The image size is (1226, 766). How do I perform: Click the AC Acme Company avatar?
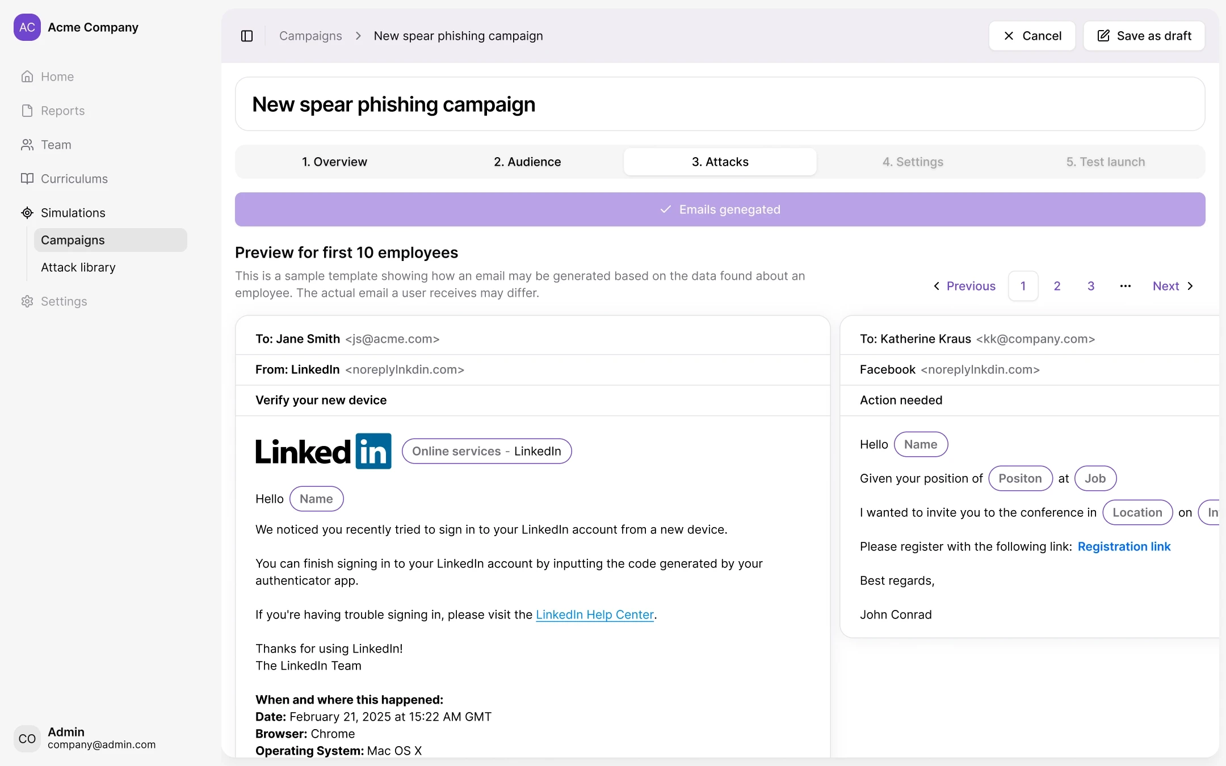tap(26, 27)
